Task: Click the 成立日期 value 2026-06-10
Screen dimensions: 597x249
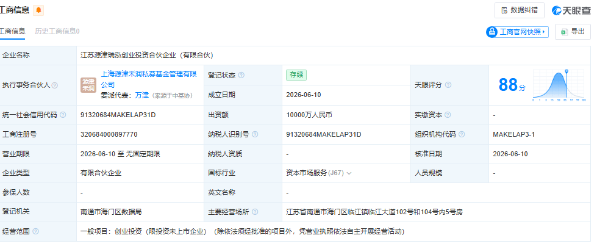Action: click(x=304, y=95)
